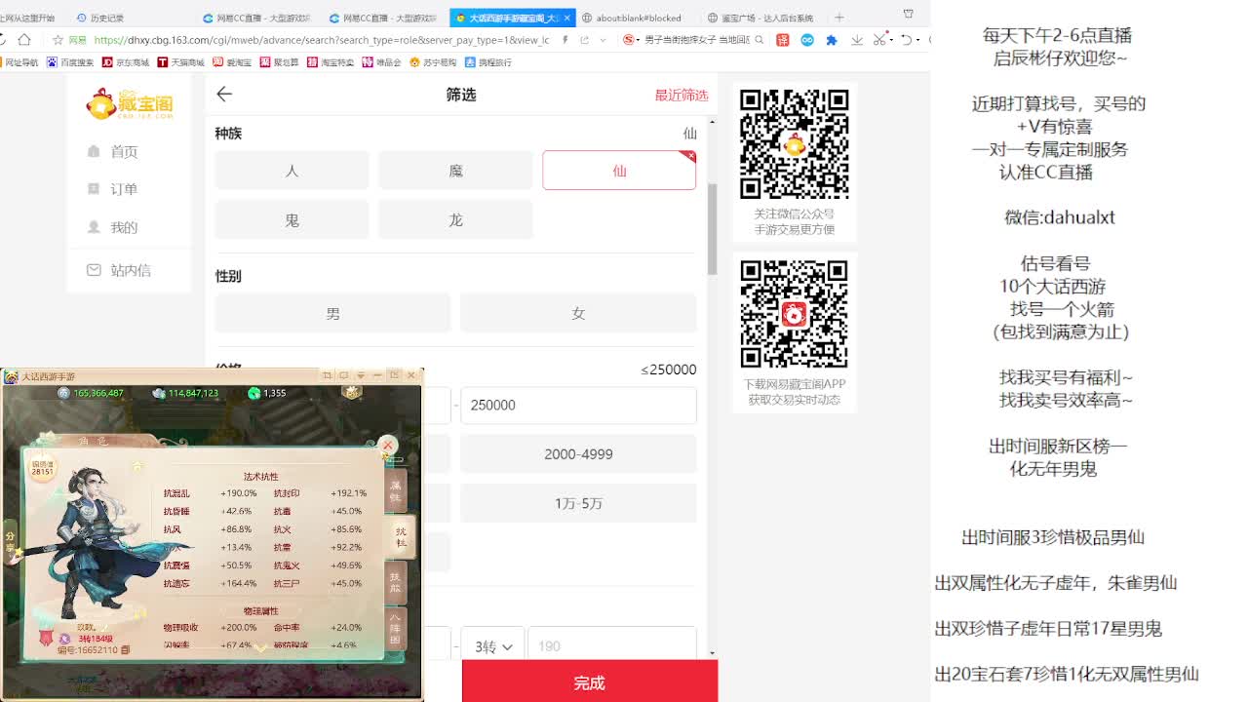Switch to the about:blank#blocked tab
Image resolution: width=1248 pixels, height=702 pixels.
pos(632,18)
